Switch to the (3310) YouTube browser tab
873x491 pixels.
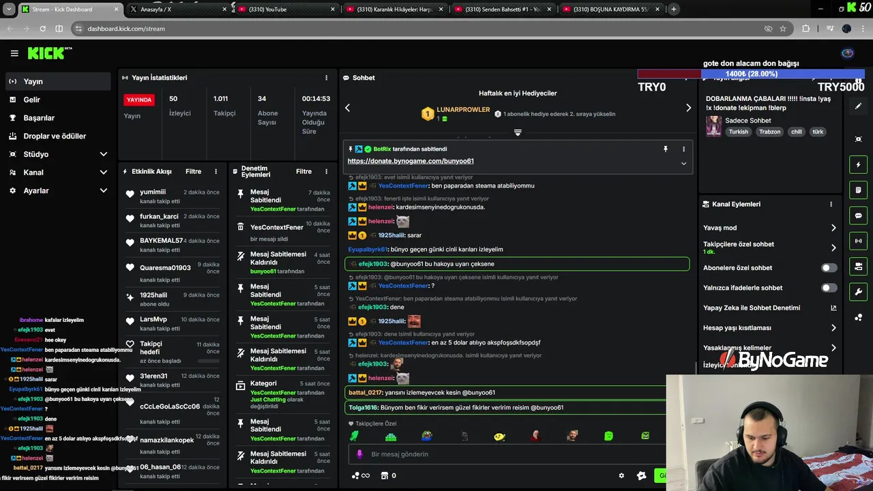click(286, 9)
